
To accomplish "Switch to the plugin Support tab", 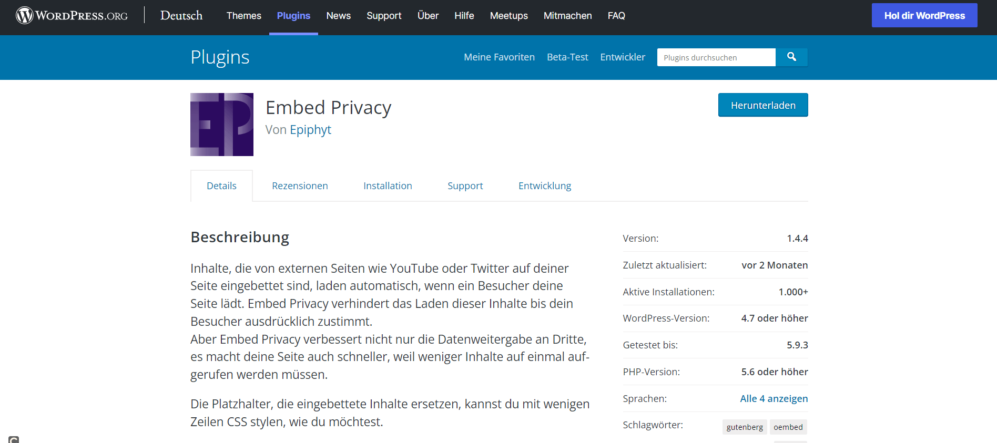I will [465, 186].
